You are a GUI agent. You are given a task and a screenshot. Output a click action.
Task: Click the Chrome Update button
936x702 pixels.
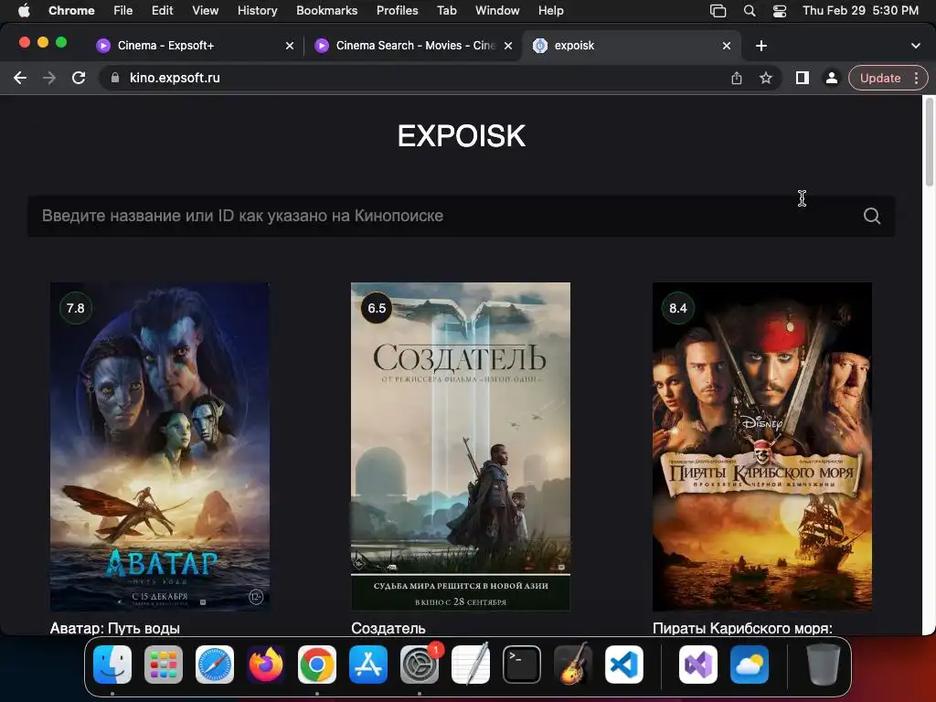click(x=880, y=78)
